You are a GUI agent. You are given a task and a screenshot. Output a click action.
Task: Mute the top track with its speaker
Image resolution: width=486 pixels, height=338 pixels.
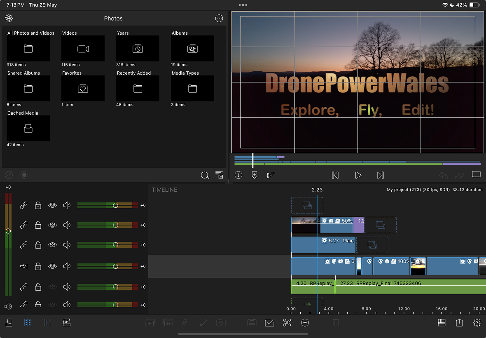click(67, 205)
